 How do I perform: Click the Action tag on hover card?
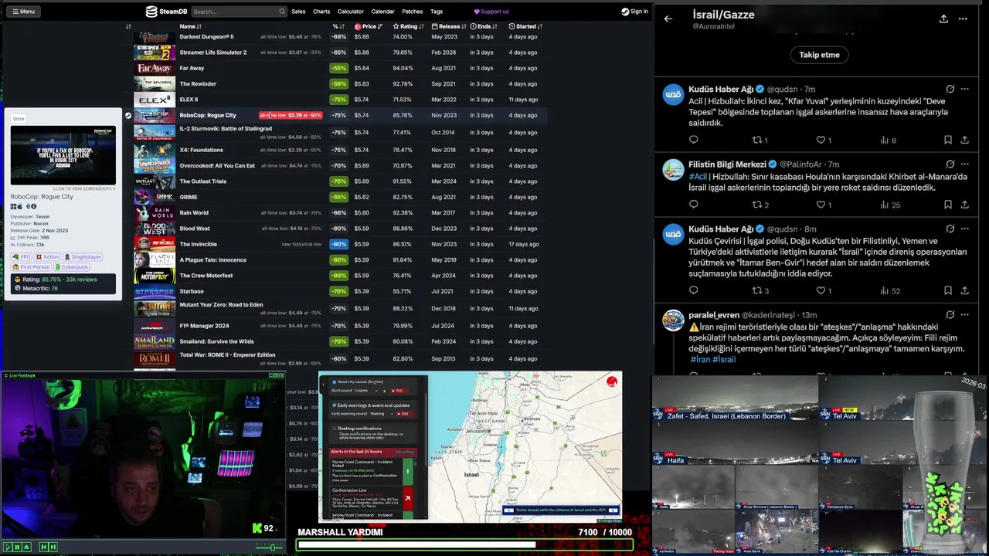pyautogui.click(x=47, y=256)
